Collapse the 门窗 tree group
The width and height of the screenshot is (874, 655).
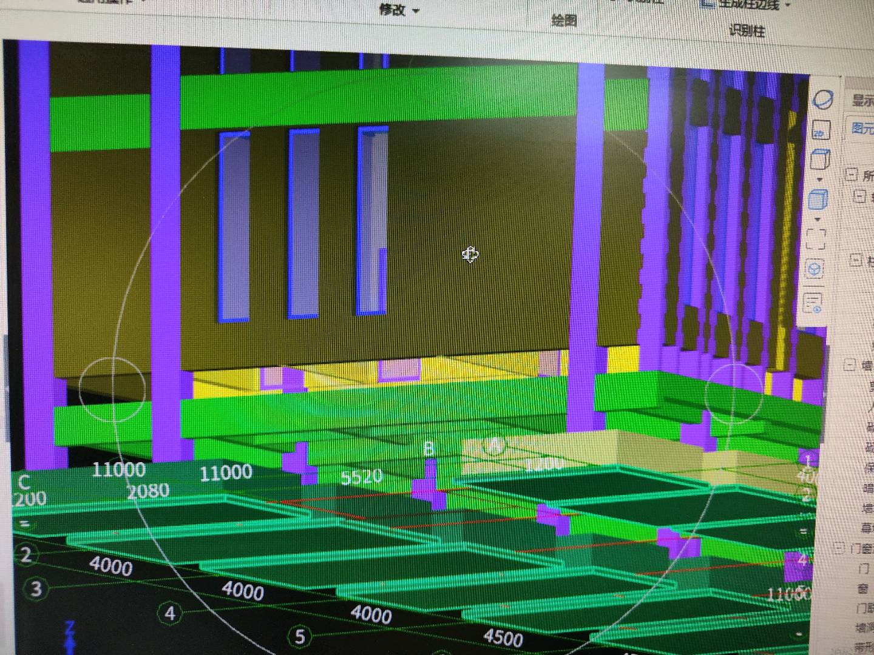click(839, 548)
